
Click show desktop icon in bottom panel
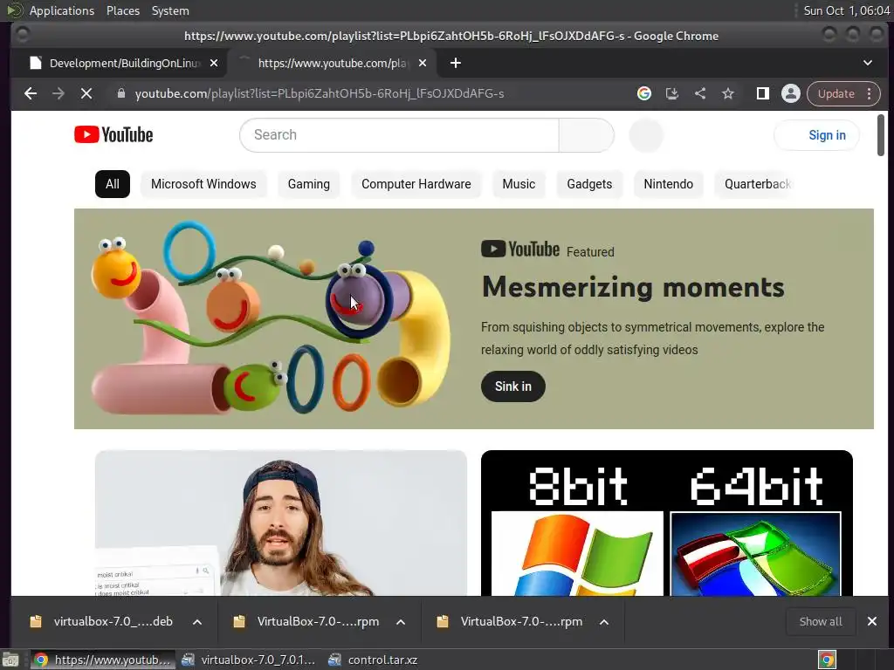[10, 660]
